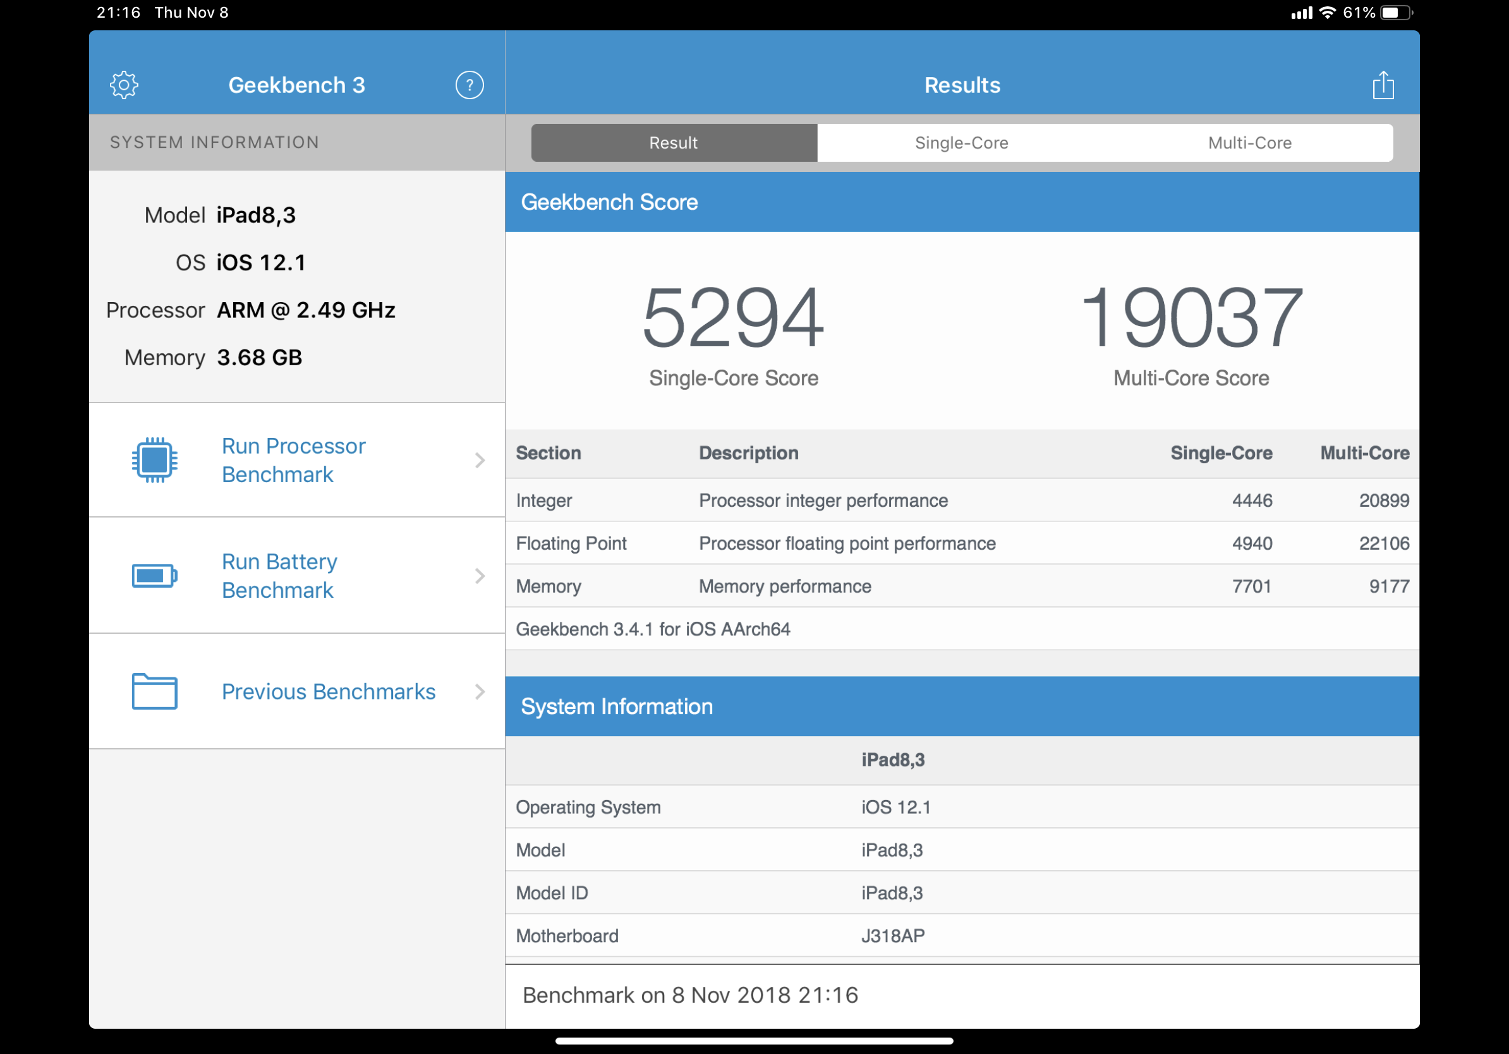Switch to the Single-Core tab
The image size is (1509, 1054).
click(961, 143)
